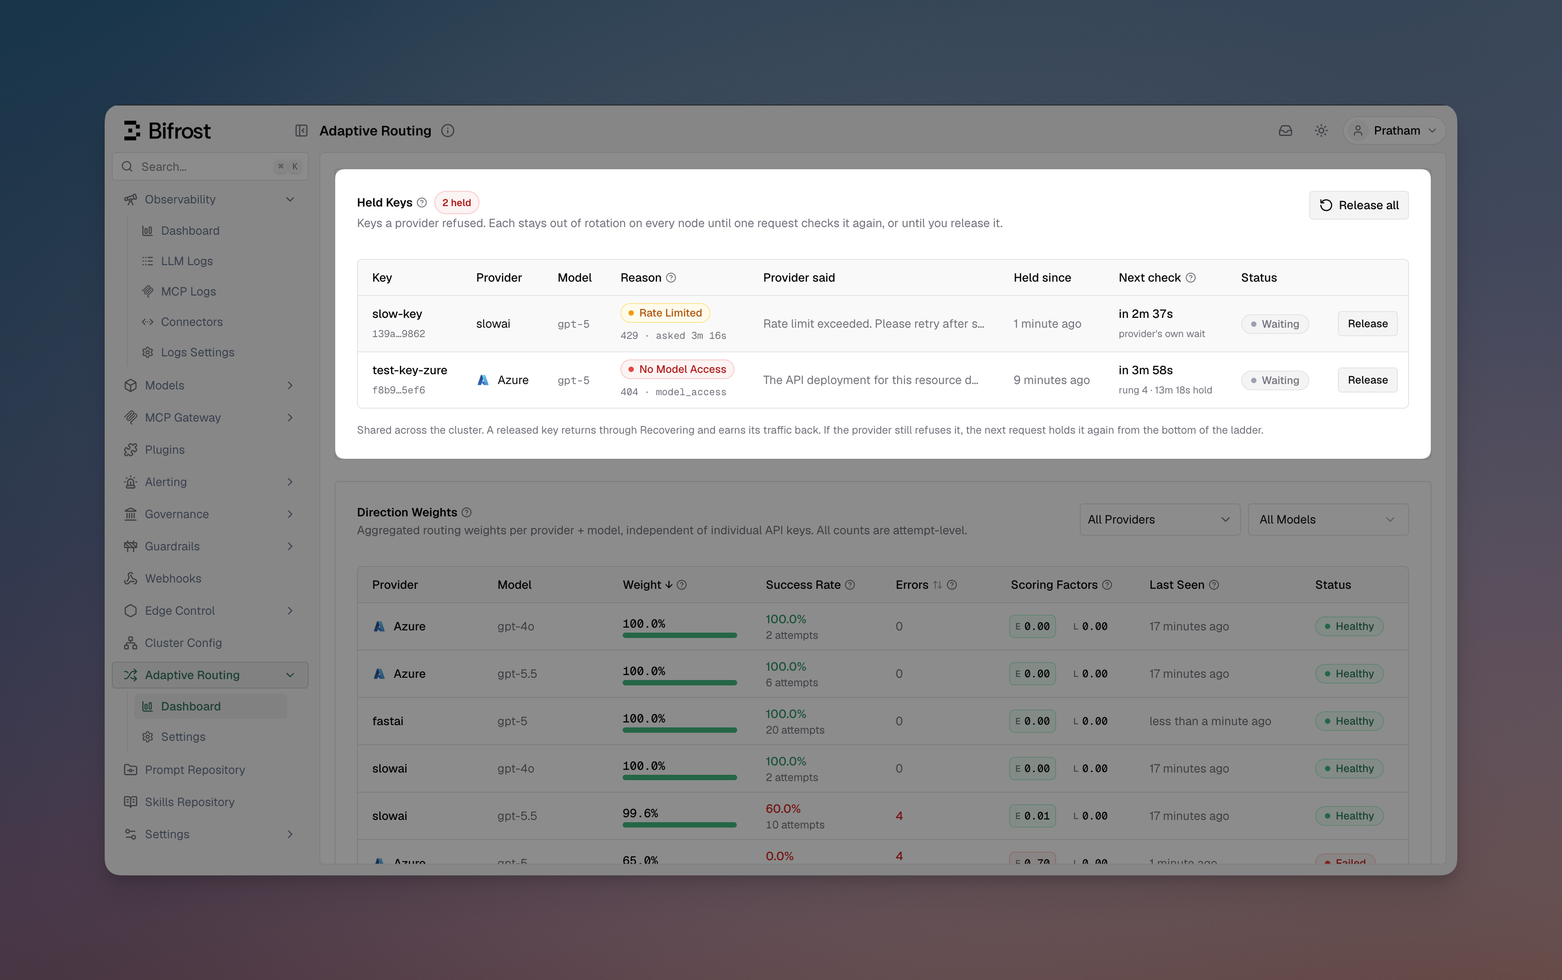The image size is (1562, 980).
Task: Open Settings under Adaptive Routing
Action: tap(183, 737)
